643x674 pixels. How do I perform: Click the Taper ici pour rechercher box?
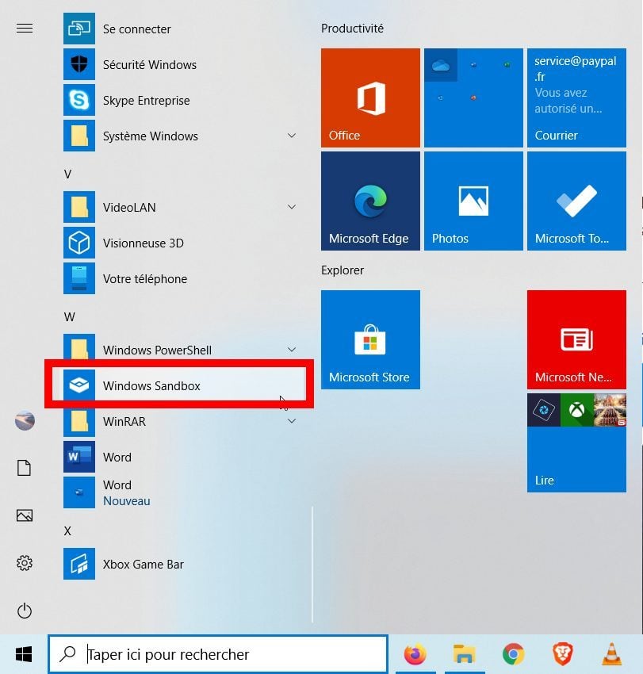click(x=218, y=654)
